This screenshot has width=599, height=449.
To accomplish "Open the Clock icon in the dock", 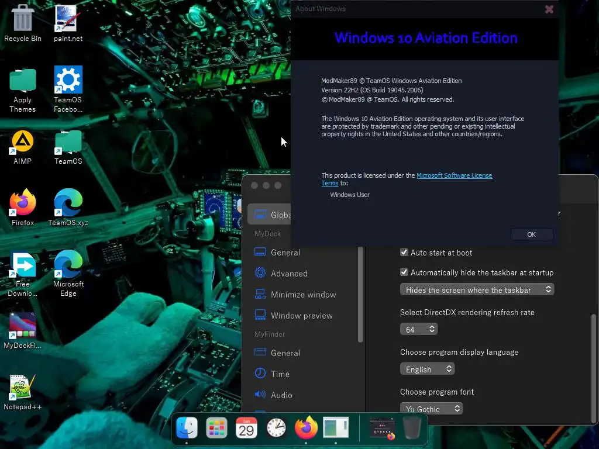I will click(x=276, y=427).
